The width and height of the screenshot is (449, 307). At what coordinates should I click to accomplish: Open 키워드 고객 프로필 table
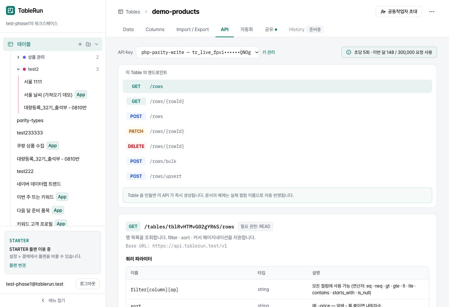click(x=35, y=224)
